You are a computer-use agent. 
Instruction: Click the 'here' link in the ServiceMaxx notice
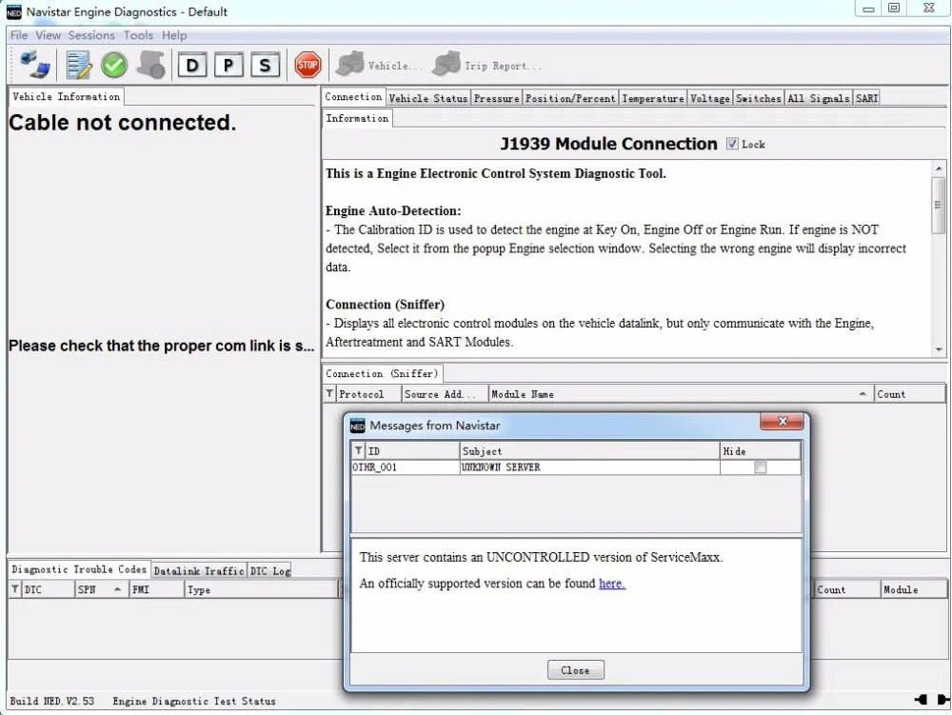611,584
